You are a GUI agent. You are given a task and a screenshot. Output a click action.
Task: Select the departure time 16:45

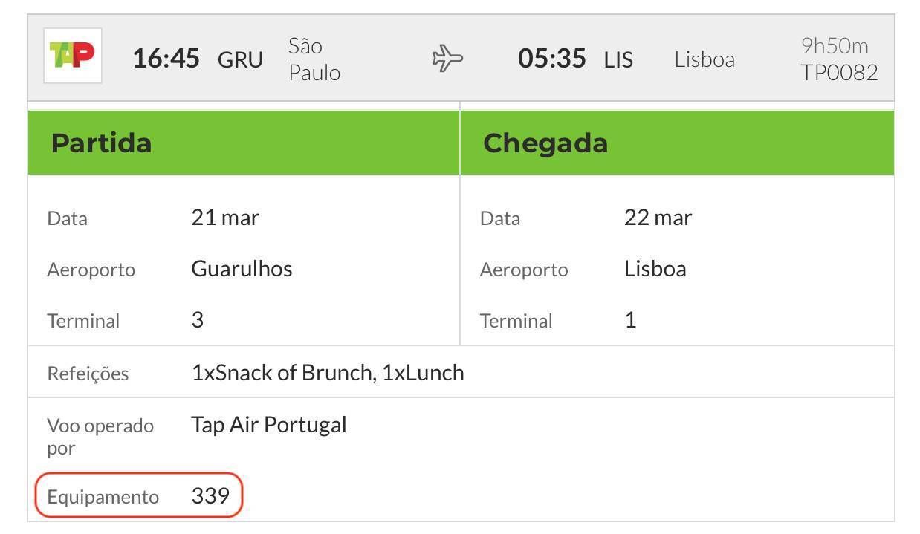tap(166, 59)
